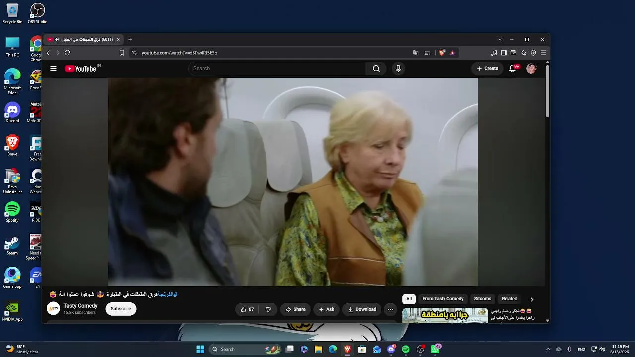Image resolution: width=635 pixels, height=357 pixels.
Task: View site information in address bar
Action: coord(134,53)
